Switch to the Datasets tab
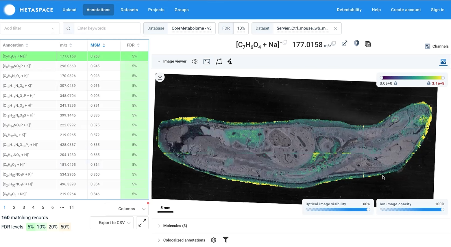The width and height of the screenshot is (451, 247). click(x=129, y=10)
